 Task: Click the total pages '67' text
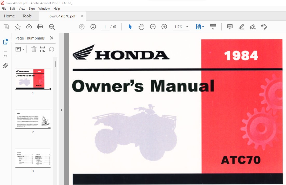(x=115, y=27)
